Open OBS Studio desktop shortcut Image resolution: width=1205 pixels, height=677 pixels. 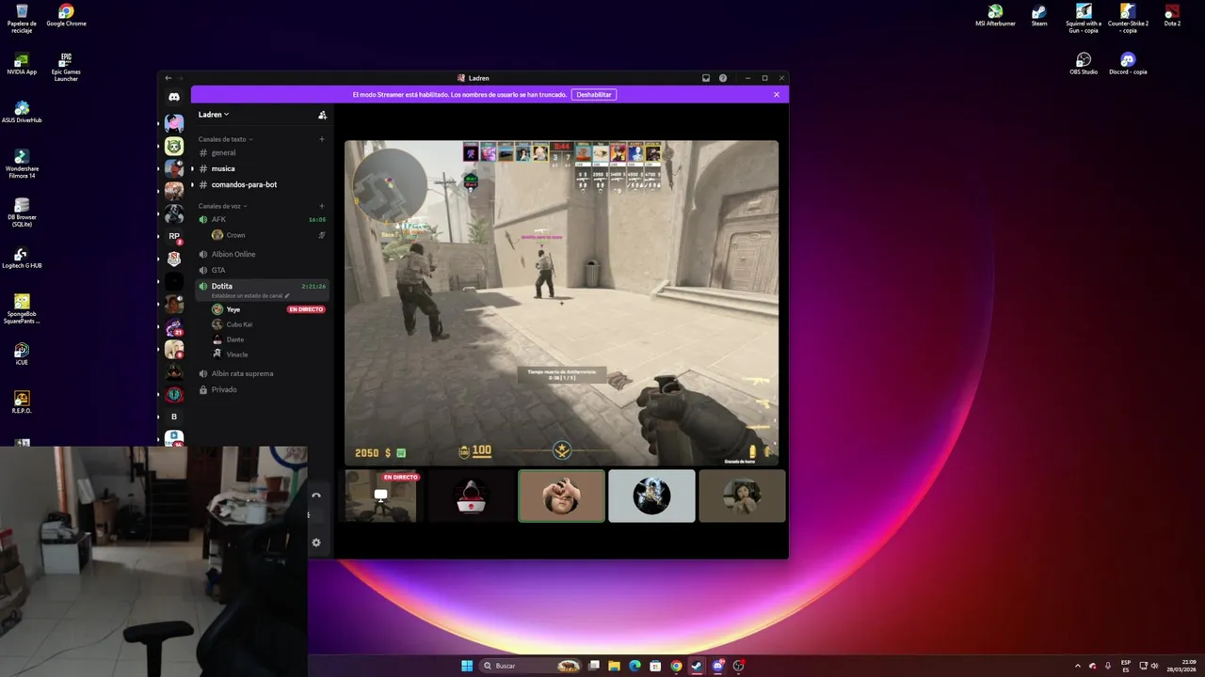click(1084, 64)
